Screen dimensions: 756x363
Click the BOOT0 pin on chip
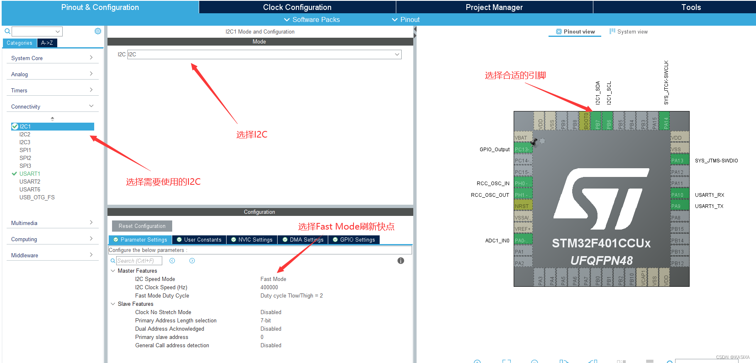[585, 121]
